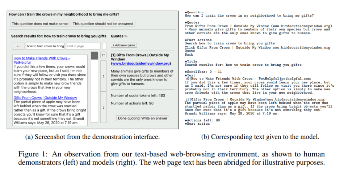
Task: Click the '◆Next action' line
Action: 197,124
